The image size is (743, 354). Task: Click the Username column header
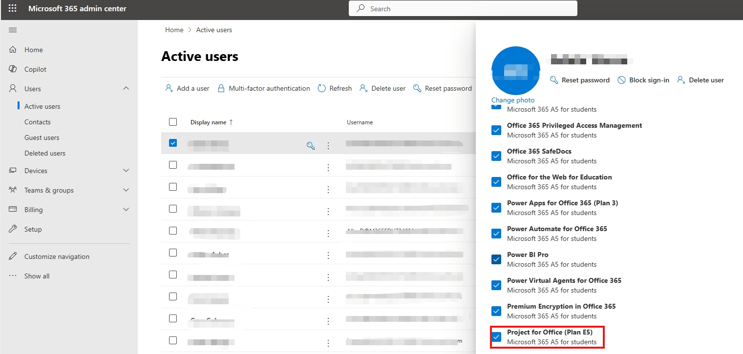pyautogui.click(x=360, y=122)
